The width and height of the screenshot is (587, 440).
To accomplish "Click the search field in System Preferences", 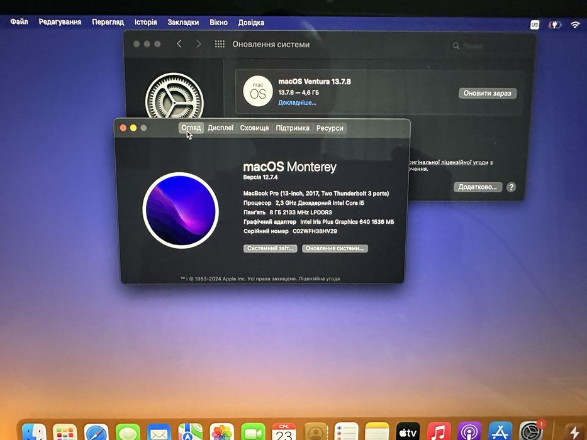I will (x=488, y=46).
